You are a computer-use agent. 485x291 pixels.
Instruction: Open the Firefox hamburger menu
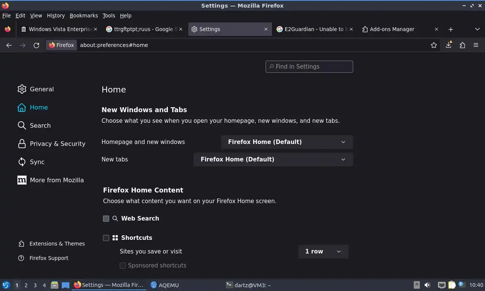tap(476, 45)
